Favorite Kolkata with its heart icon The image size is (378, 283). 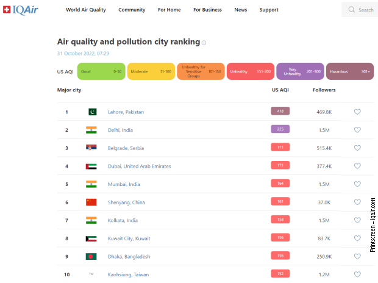[357, 220]
